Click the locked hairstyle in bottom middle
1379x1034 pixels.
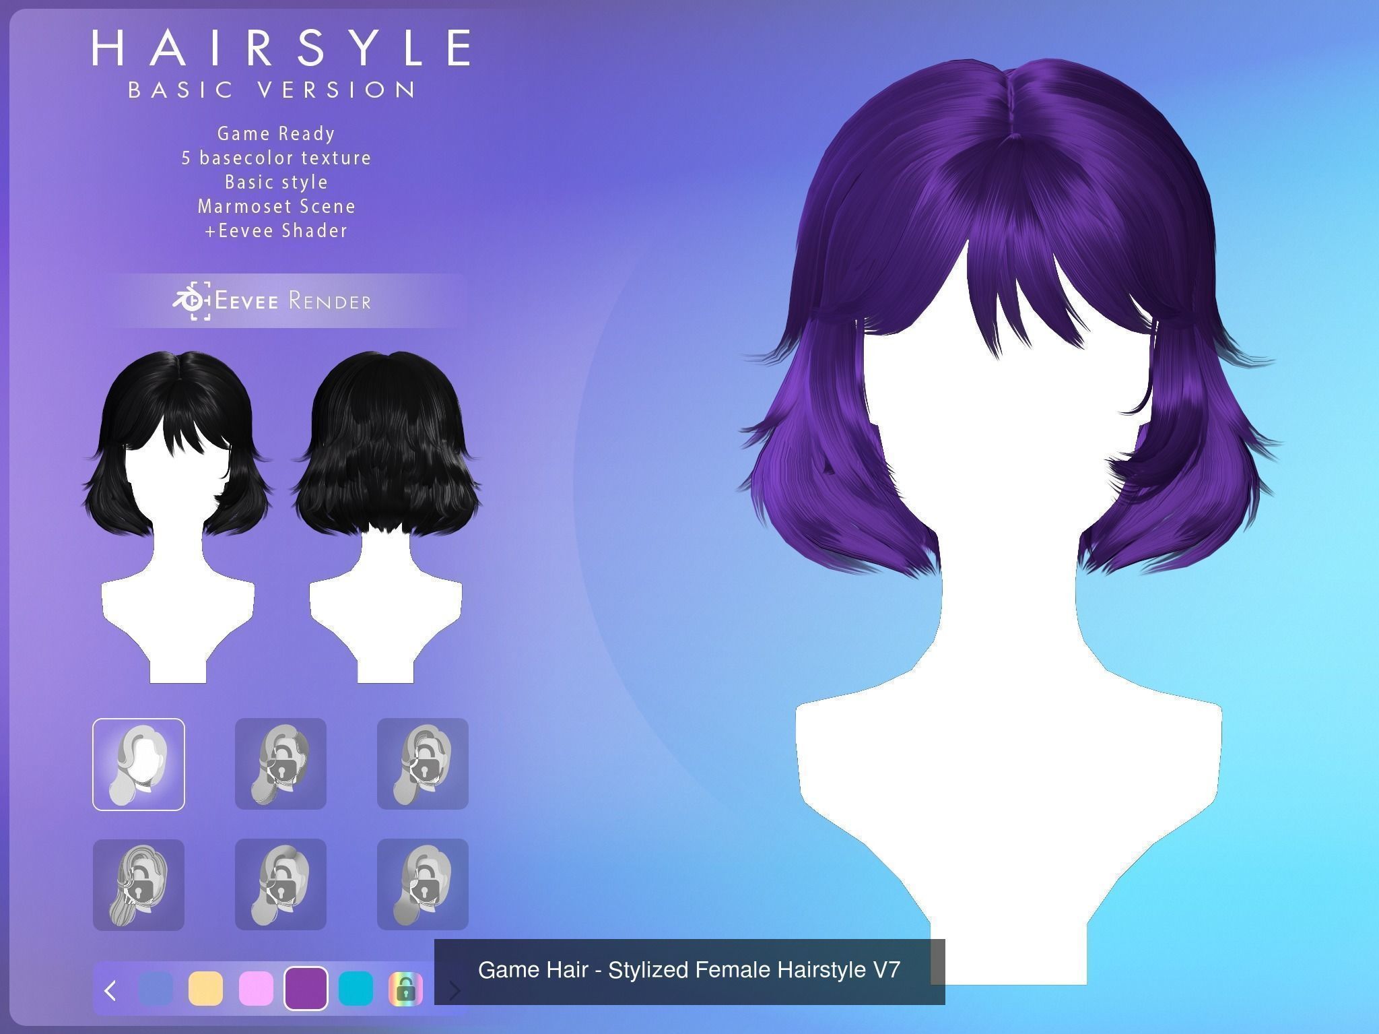[281, 884]
